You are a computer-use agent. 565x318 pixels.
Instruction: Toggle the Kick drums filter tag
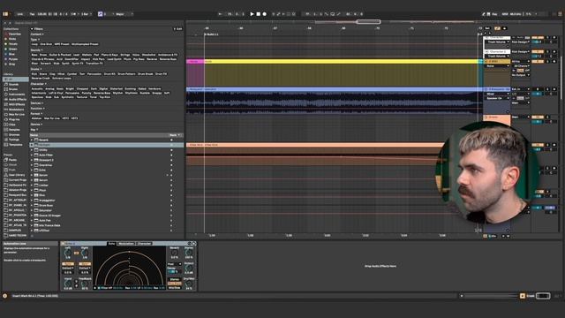[34, 74]
